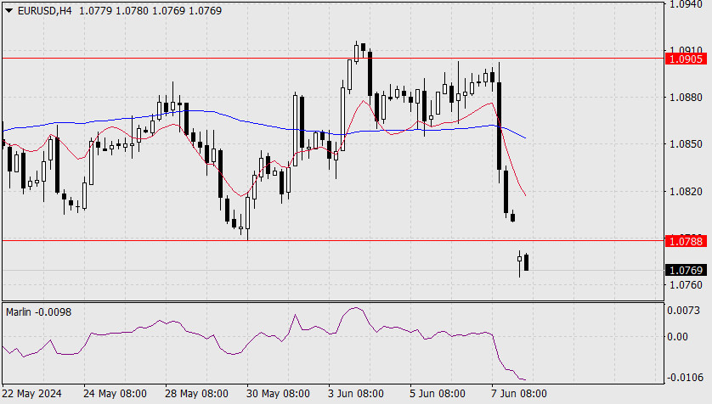712x404 pixels.
Task: Click the end of the purple Marlin line
Action: point(525,379)
